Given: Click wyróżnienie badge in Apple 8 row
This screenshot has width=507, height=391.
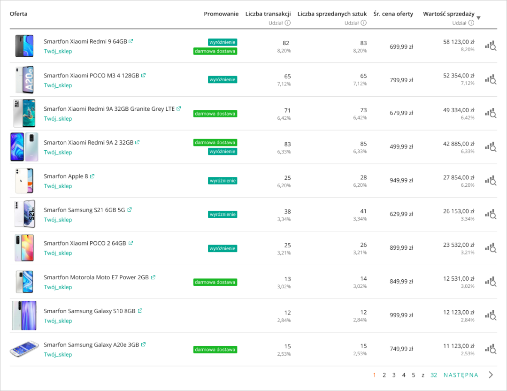Looking at the screenshot, I should 223,181.
